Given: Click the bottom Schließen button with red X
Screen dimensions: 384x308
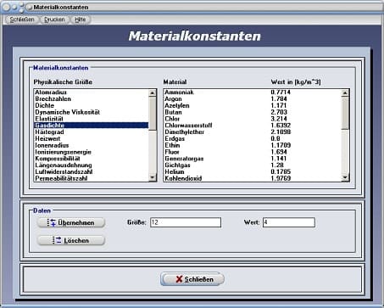Looking at the screenshot, I should click(x=192, y=279).
